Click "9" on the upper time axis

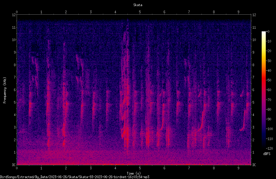(238, 12)
